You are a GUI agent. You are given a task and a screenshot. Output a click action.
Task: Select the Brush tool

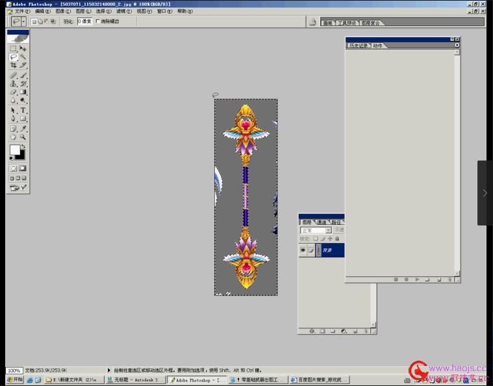23,75
